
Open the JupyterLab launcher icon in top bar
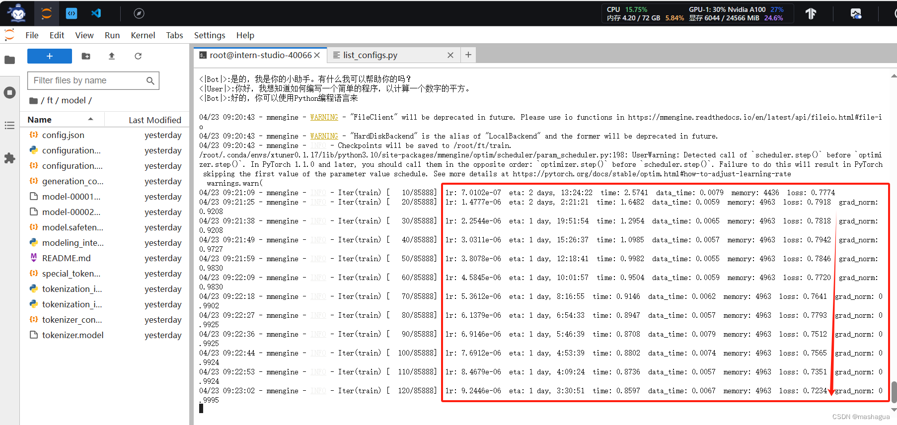[47, 13]
